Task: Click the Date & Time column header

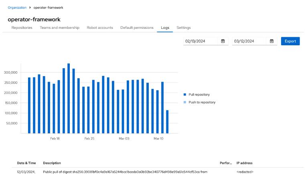Action: (26, 163)
